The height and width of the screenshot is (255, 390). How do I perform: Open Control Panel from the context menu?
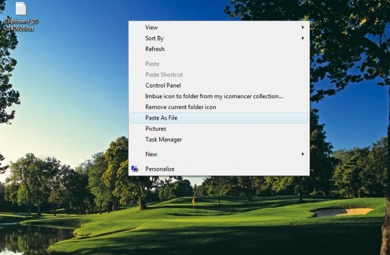click(x=219, y=86)
